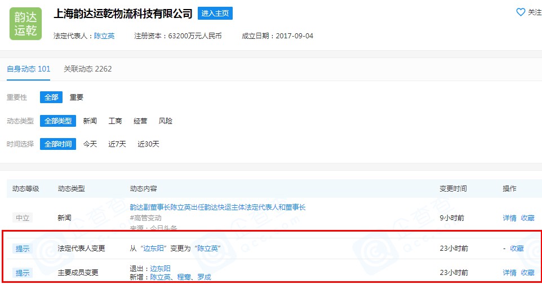Filter dynamic type by 工商
542x284 pixels.
click(x=115, y=121)
